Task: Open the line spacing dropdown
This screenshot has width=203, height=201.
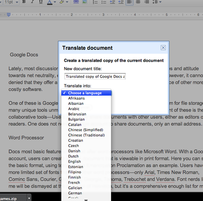Action: coord(157,2)
